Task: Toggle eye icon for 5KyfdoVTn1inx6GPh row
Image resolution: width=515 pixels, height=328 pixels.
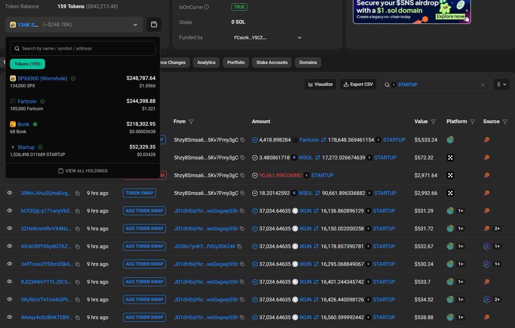Action: [x=9, y=299]
